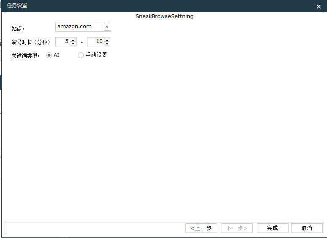Click the 溜号时长（分钟）label
The image size is (327, 238).
coord(31,42)
